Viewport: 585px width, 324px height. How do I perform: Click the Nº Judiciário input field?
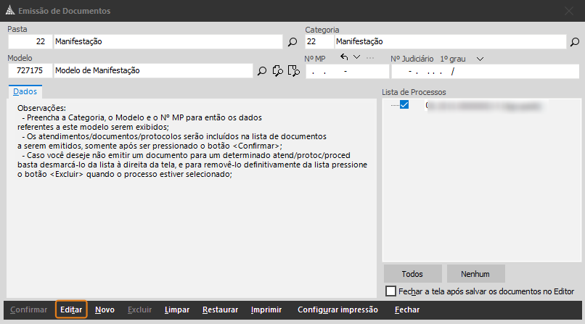(x=485, y=72)
